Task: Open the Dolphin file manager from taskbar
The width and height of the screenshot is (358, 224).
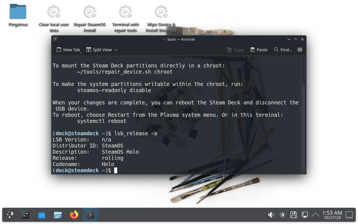Action: tap(58, 215)
